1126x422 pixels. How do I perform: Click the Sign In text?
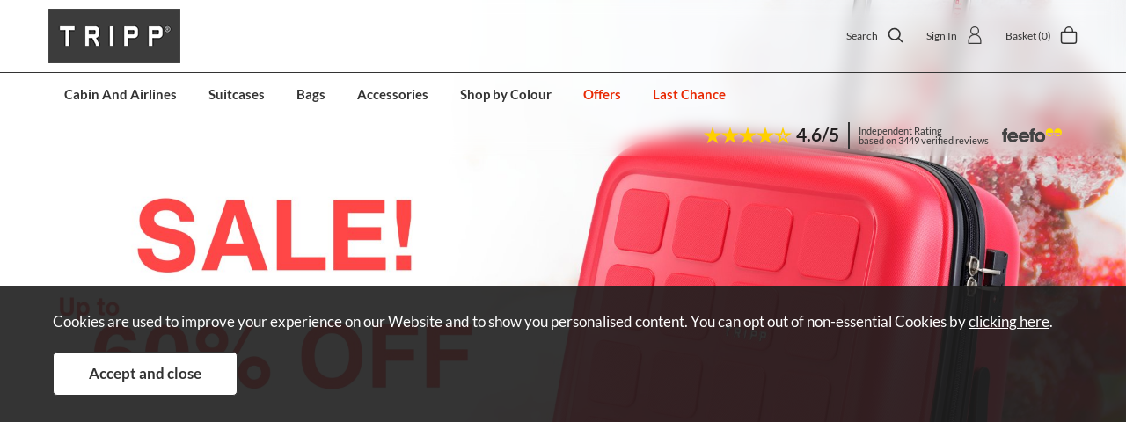[x=941, y=36]
